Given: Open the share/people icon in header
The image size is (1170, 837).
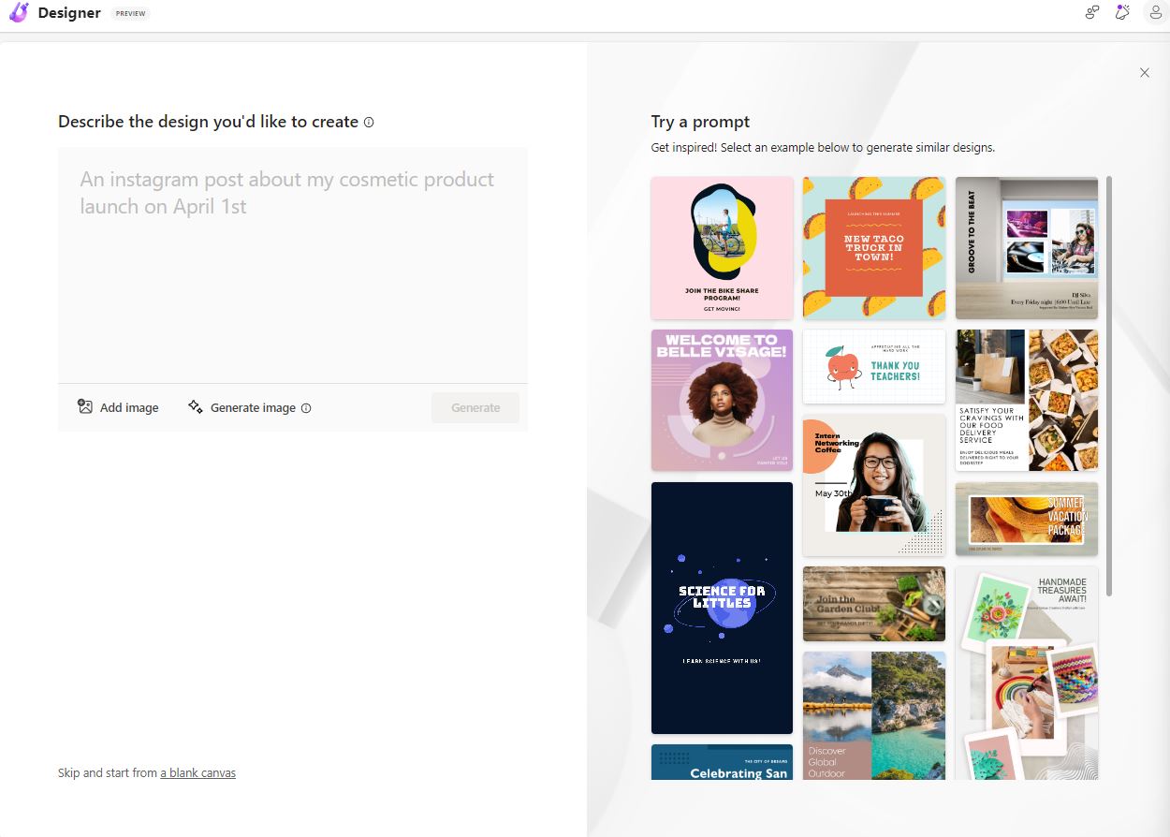Looking at the screenshot, I should point(1091,12).
